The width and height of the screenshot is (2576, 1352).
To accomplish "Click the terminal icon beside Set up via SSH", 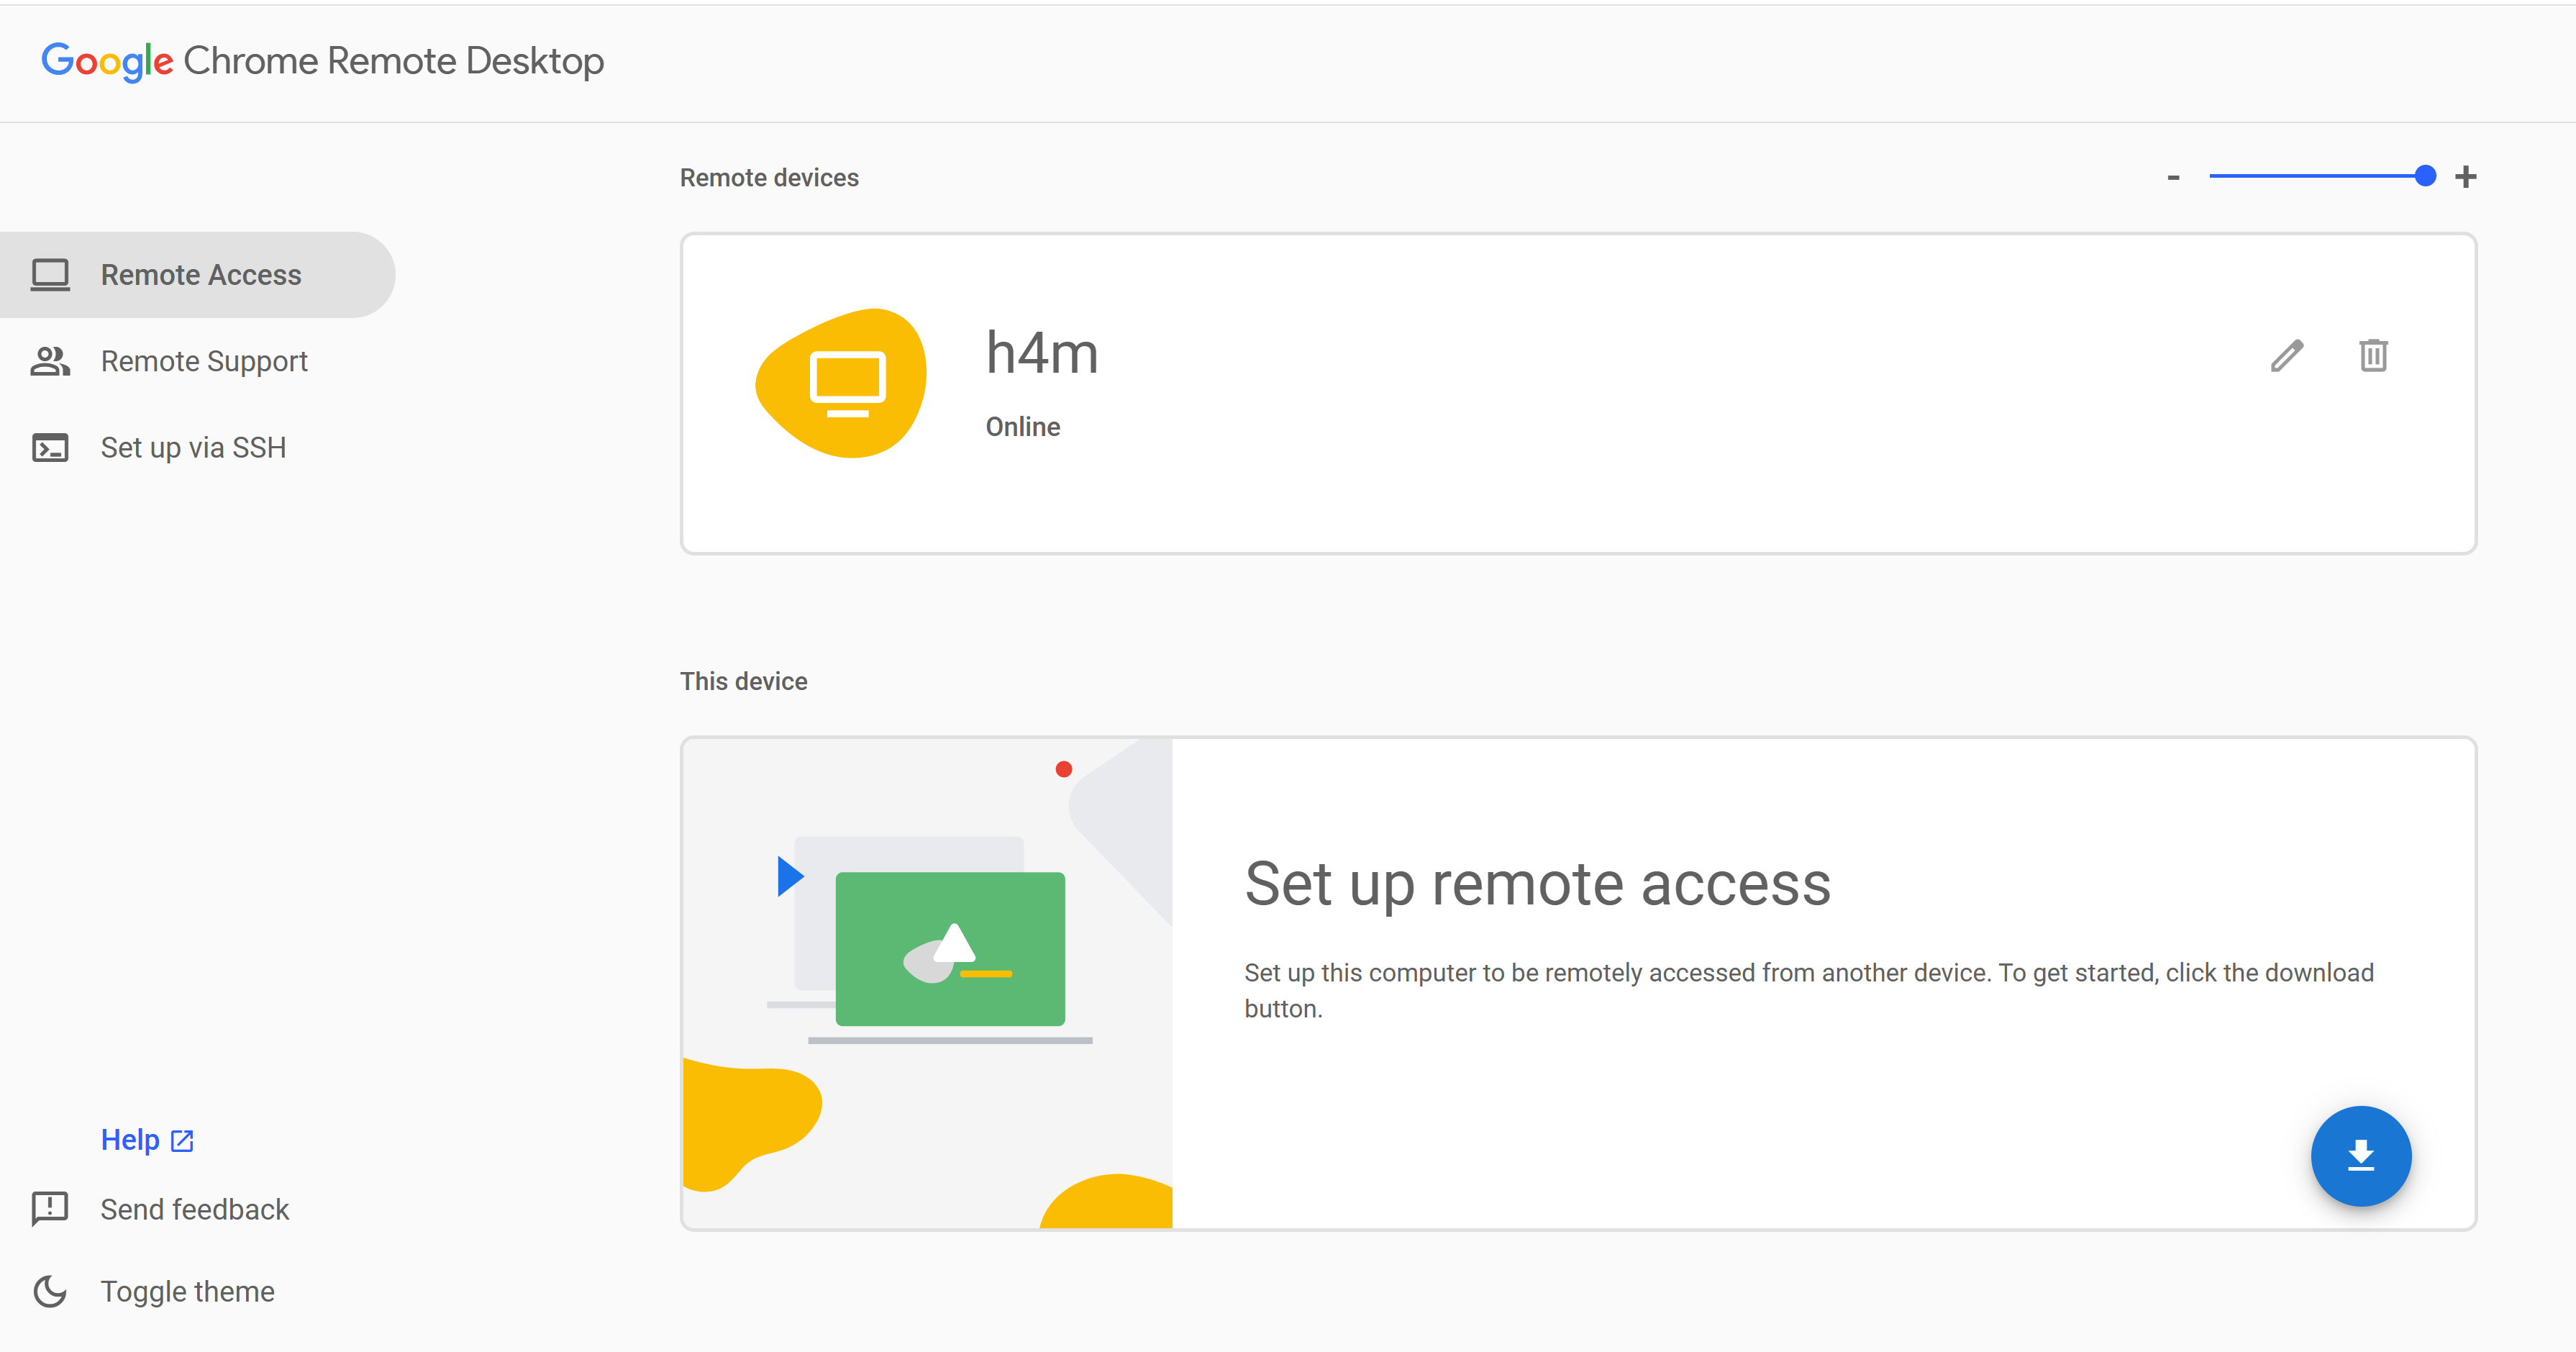I will pos(50,447).
